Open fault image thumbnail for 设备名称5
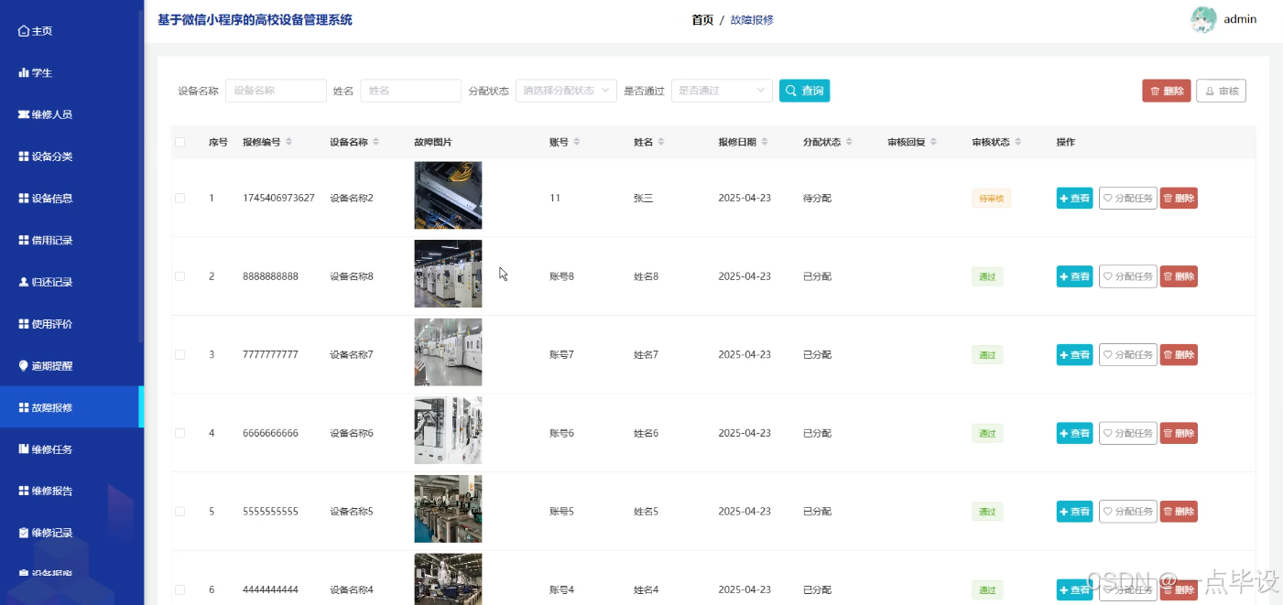Image resolution: width=1283 pixels, height=605 pixels. click(448, 509)
